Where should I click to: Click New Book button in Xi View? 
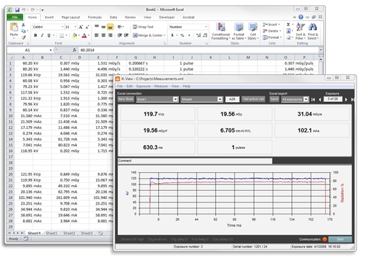(x=126, y=99)
